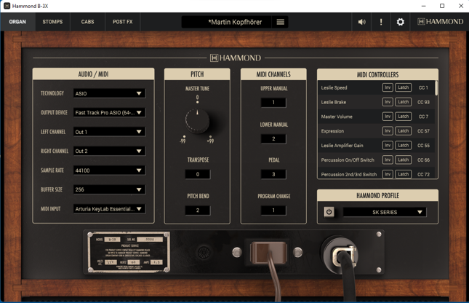Expand the SK SERIES profile dropdown

(x=385, y=212)
